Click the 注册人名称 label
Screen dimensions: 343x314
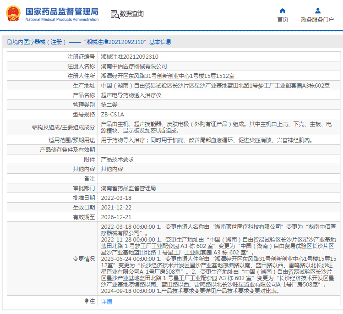click(x=81, y=66)
